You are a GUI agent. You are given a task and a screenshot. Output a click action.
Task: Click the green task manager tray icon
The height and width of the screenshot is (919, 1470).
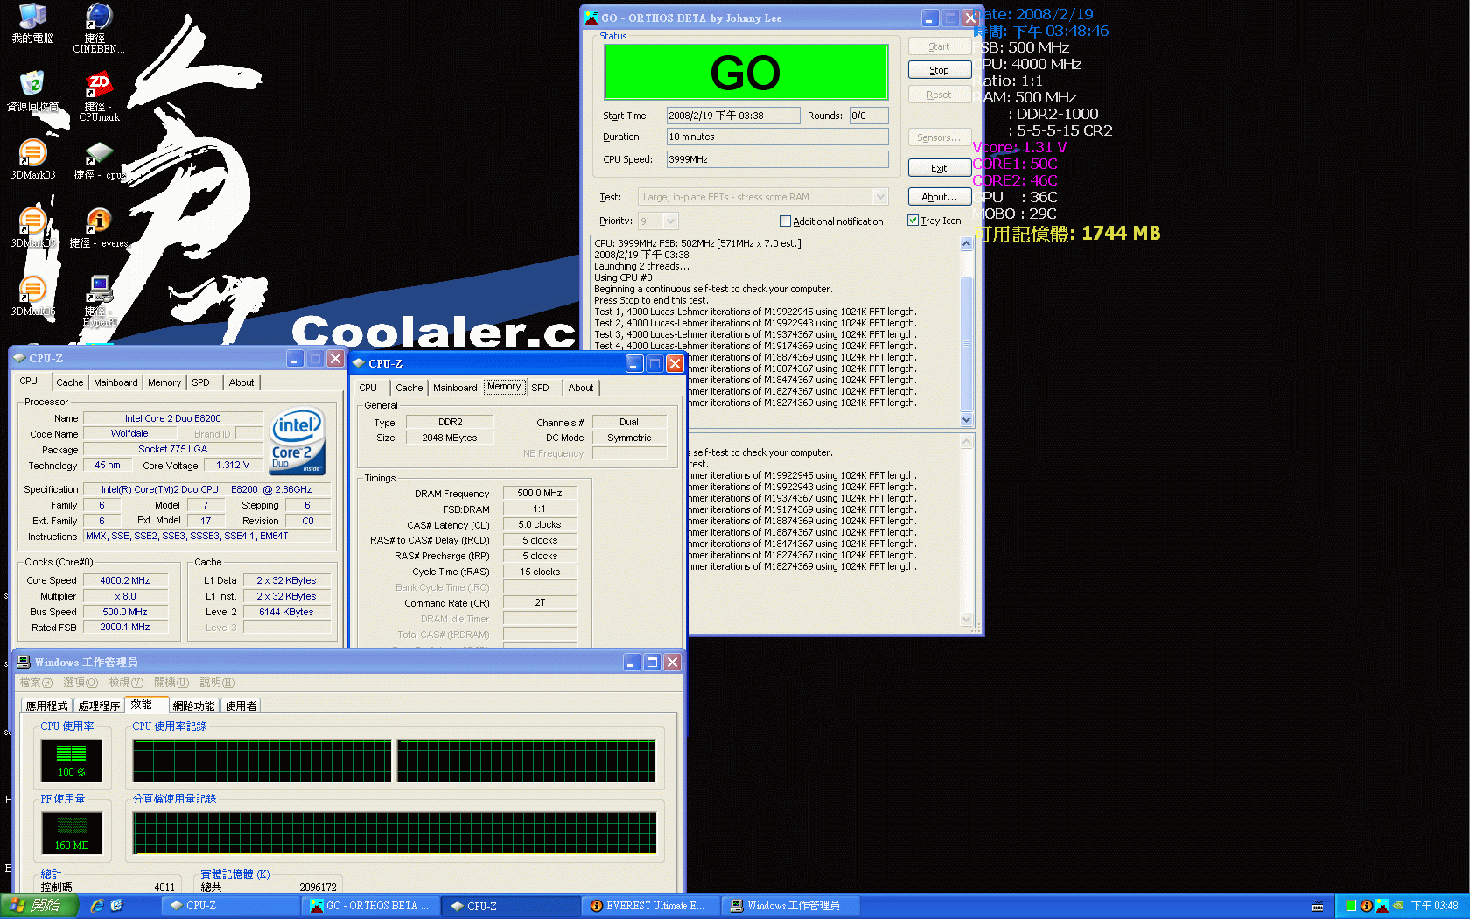click(x=1351, y=906)
